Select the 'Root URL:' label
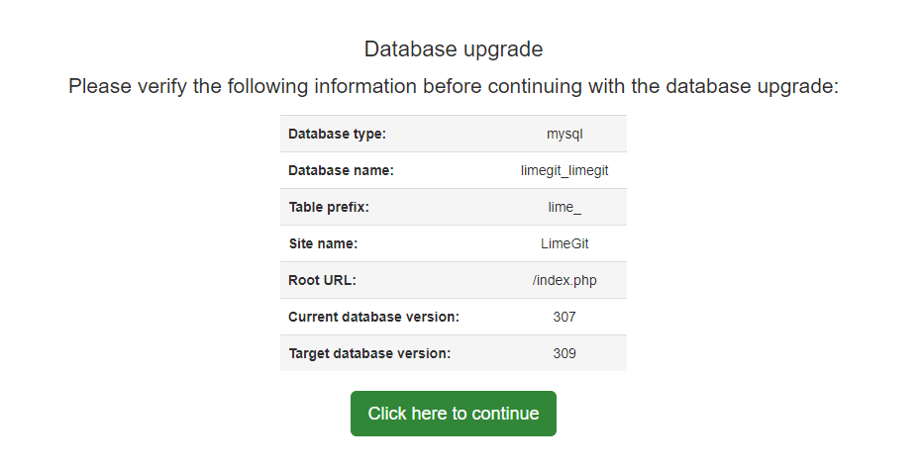Image resolution: width=924 pixels, height=470 pixels. [x=322, y=280]
